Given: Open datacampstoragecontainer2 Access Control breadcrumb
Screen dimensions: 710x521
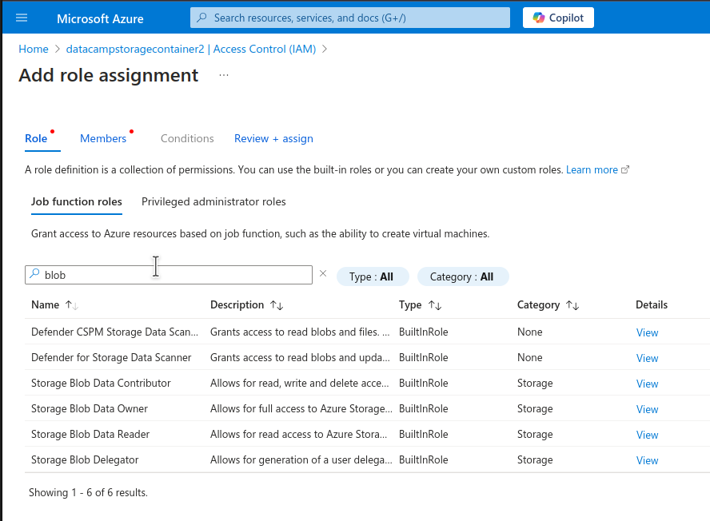Looking at the screenshot, I should pyautogui.click(x=191, y=49).
